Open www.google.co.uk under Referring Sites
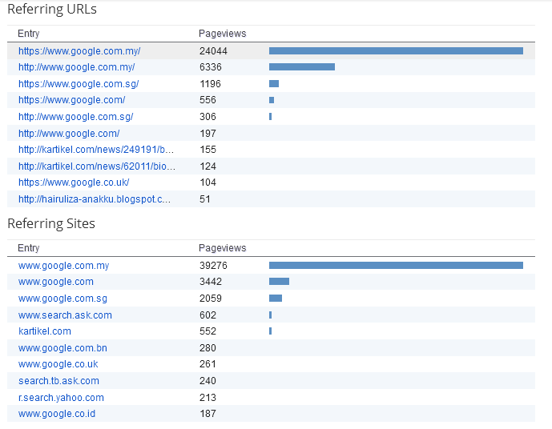The height and width of the screenshot is (429, 552). [x=58, y=364]
